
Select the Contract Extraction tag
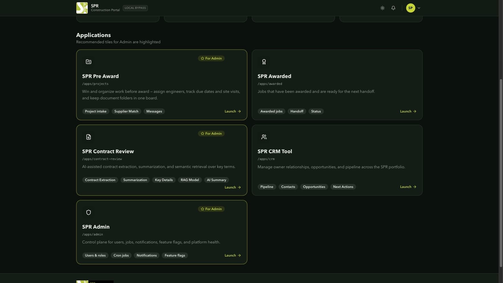100,180
